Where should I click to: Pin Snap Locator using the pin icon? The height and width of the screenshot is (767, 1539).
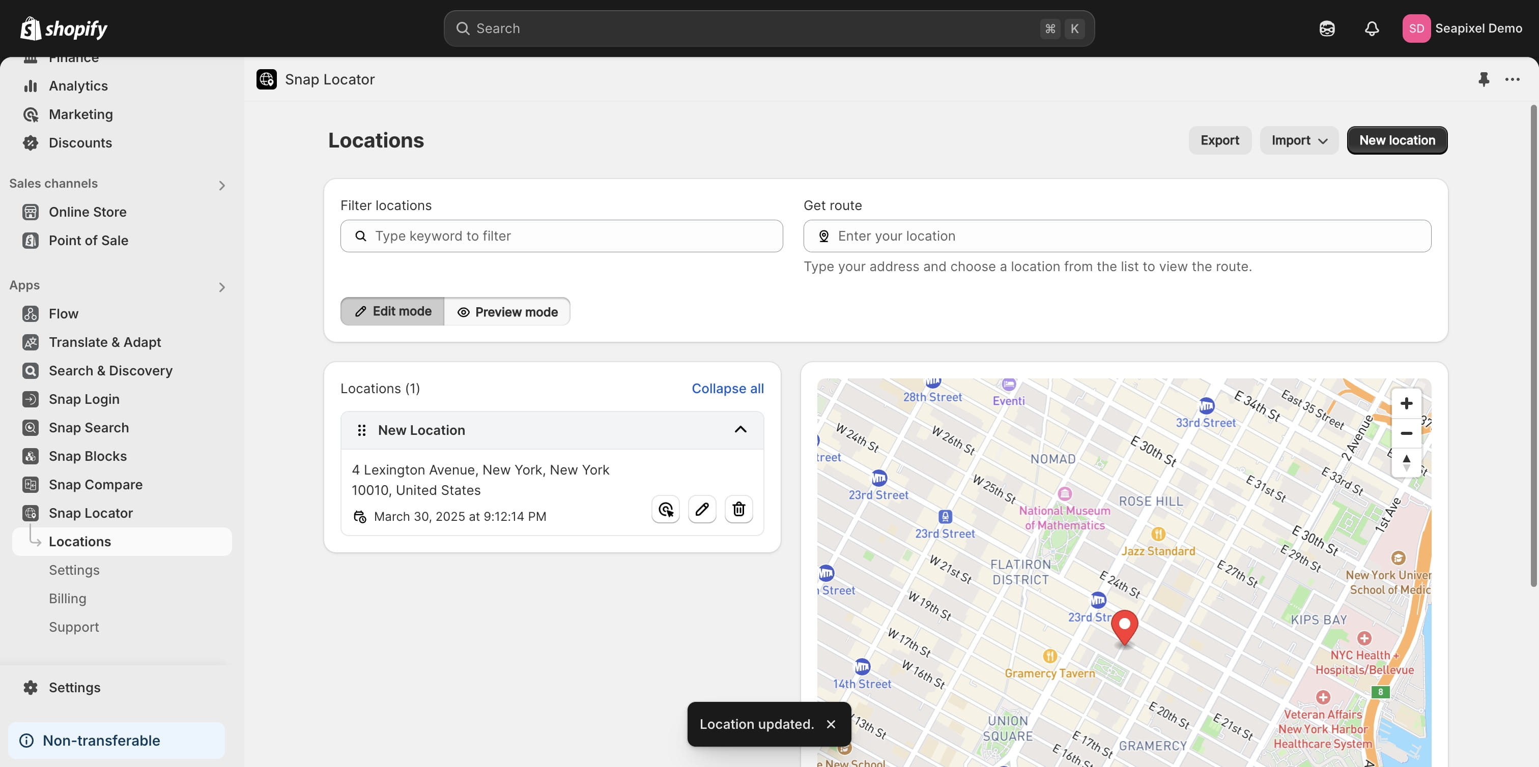tap(1484, 79)
